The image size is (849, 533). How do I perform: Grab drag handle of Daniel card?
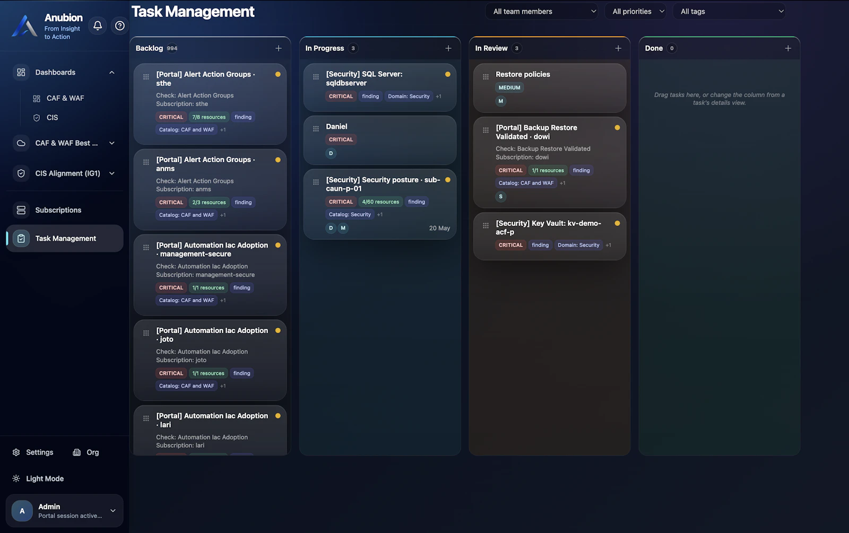point(316,129)
